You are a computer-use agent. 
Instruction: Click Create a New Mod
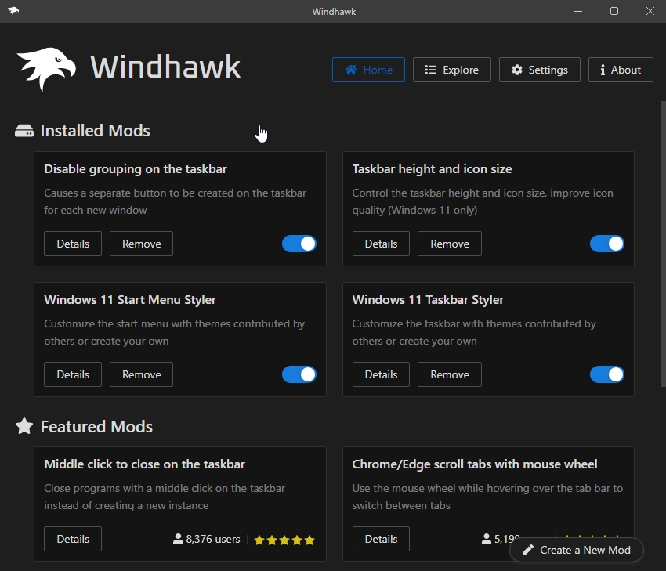coord(577,550)
